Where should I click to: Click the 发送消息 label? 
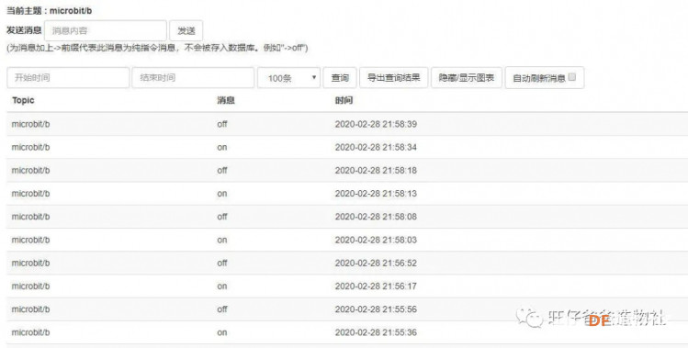tap(24, 30)
